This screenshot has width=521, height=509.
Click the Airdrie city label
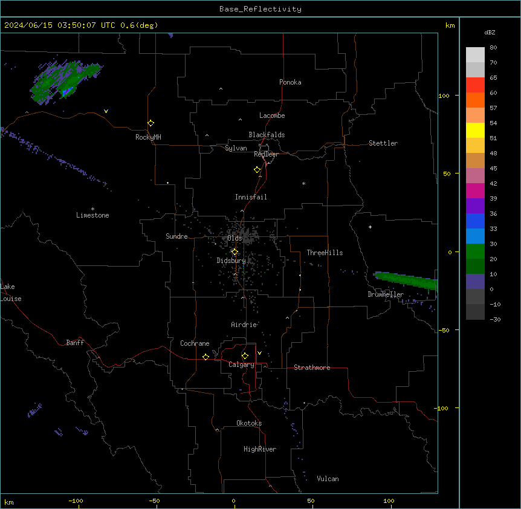point(244,325)
